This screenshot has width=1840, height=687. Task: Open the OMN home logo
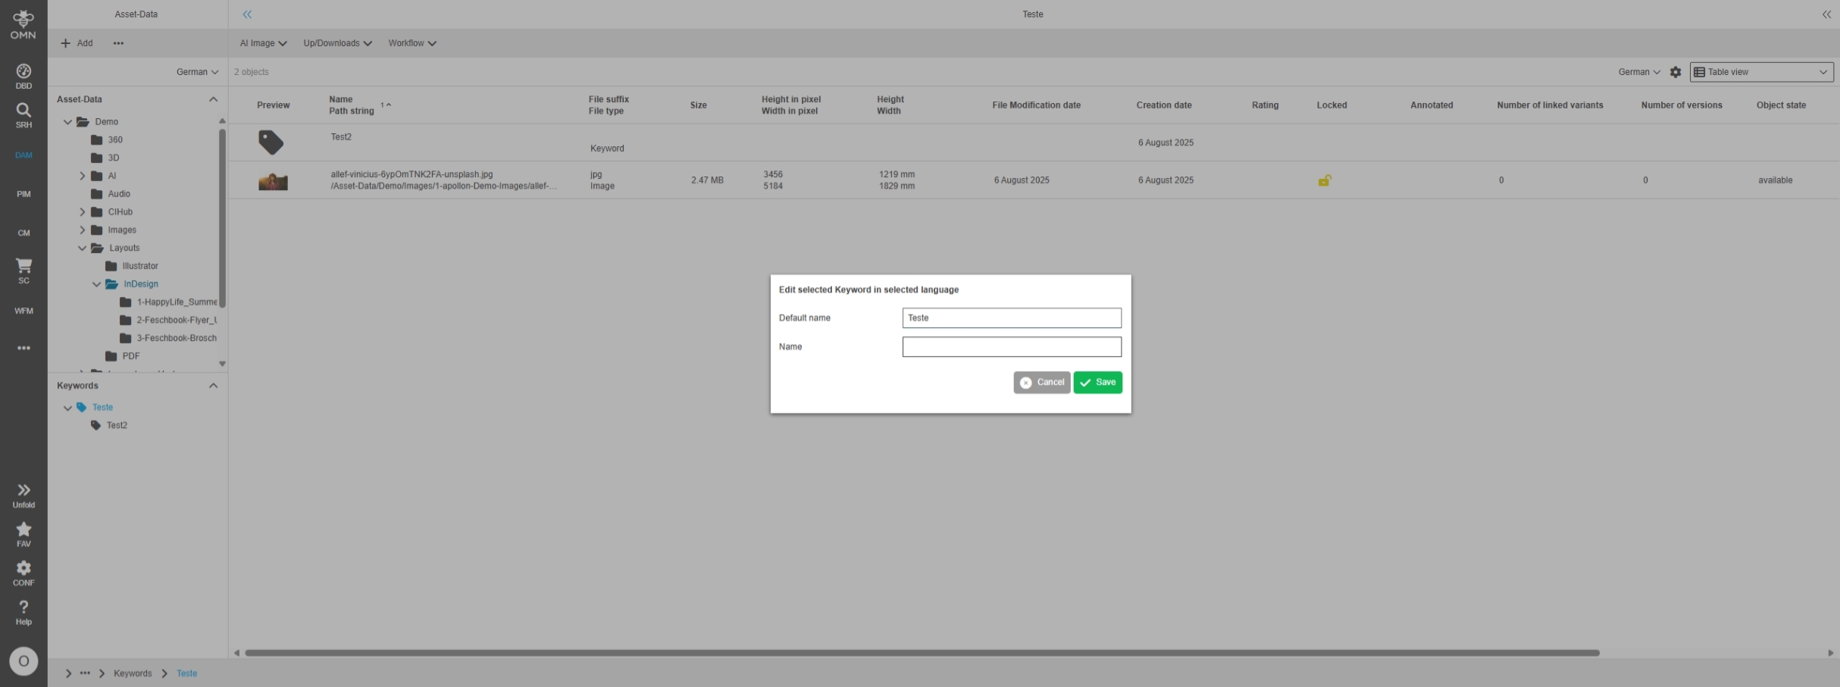[23, 23]
